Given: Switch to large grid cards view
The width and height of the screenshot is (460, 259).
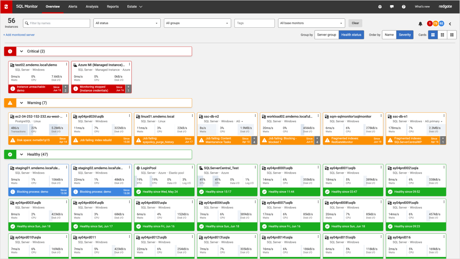Looking at the screenshot, I should tap(433, 34).
